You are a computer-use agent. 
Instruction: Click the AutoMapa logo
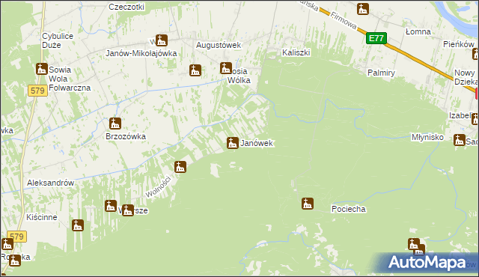(427, 262)
